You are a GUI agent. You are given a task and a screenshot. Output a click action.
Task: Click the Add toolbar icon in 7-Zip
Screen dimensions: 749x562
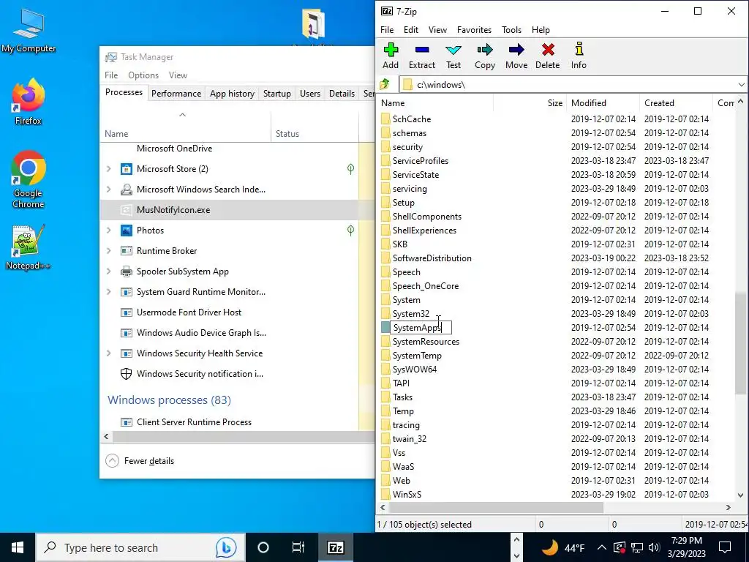tap(391, 56)
